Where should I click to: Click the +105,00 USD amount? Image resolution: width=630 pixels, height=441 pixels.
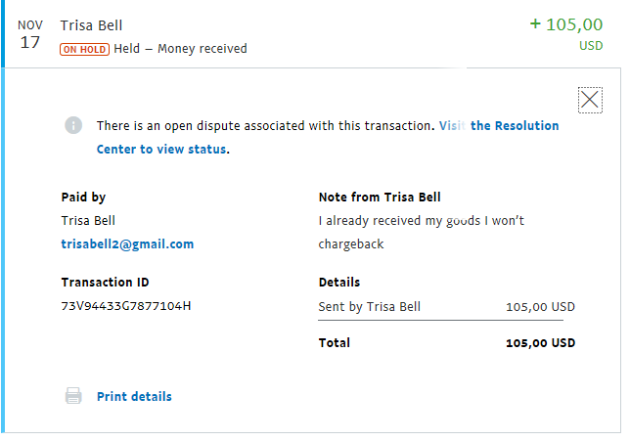click(566, 34)
